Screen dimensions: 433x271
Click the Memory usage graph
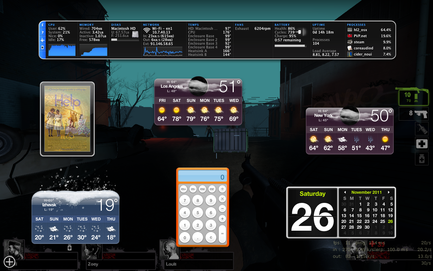93,49
